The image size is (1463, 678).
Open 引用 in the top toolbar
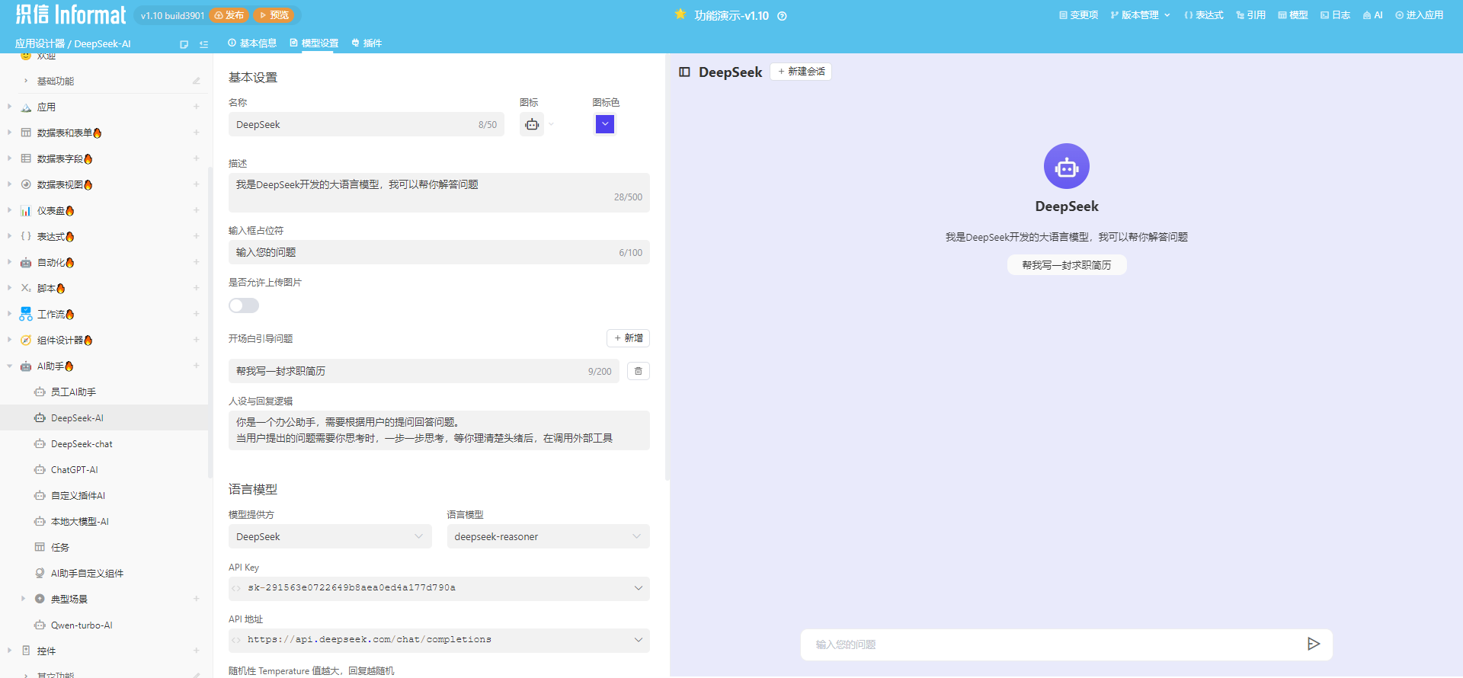click(x=1250, y=15)
